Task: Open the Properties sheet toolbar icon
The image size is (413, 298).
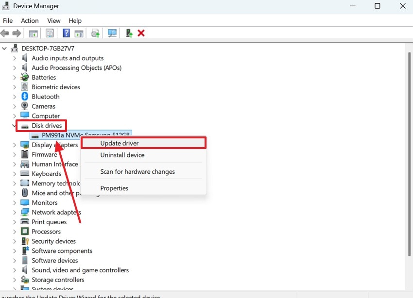Action: click(x=50, y=33)
